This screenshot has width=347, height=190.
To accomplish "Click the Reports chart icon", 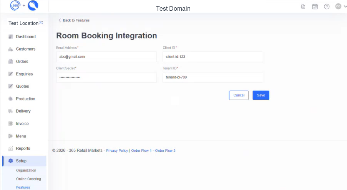I will (x=11, y=149).
